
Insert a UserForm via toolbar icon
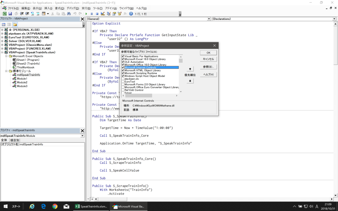click(x=44, y=14)
